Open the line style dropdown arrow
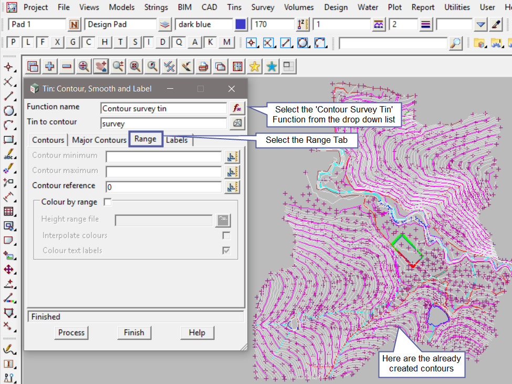The image size is (512, 384). pos(480,25)
